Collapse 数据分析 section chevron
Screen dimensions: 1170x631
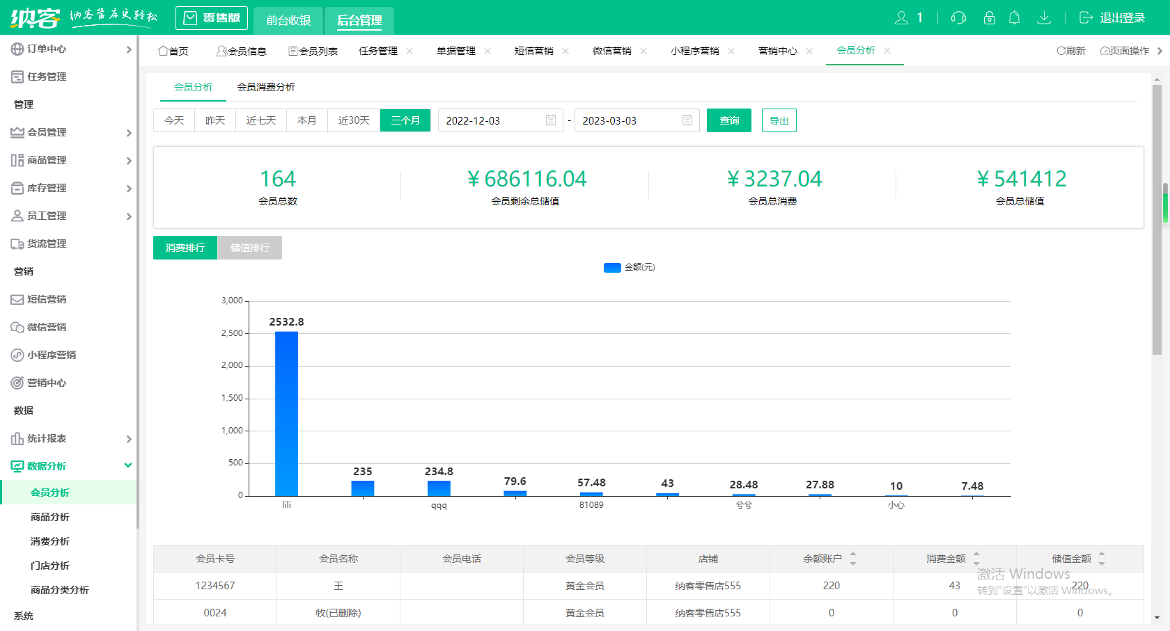128,465
